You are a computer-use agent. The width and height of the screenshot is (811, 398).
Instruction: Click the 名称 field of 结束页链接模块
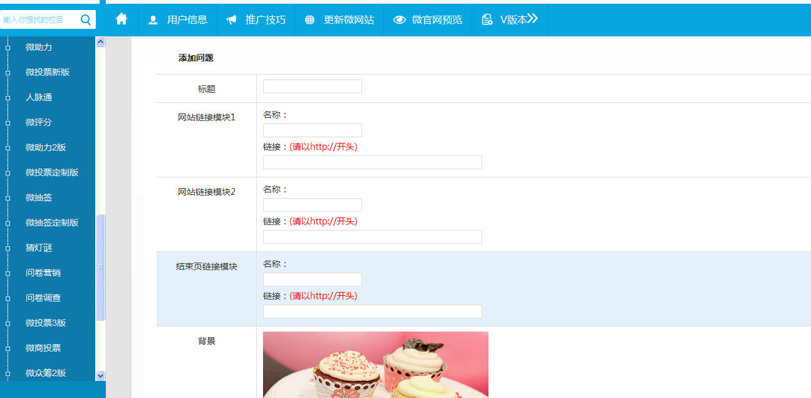(x=313, y=280)
